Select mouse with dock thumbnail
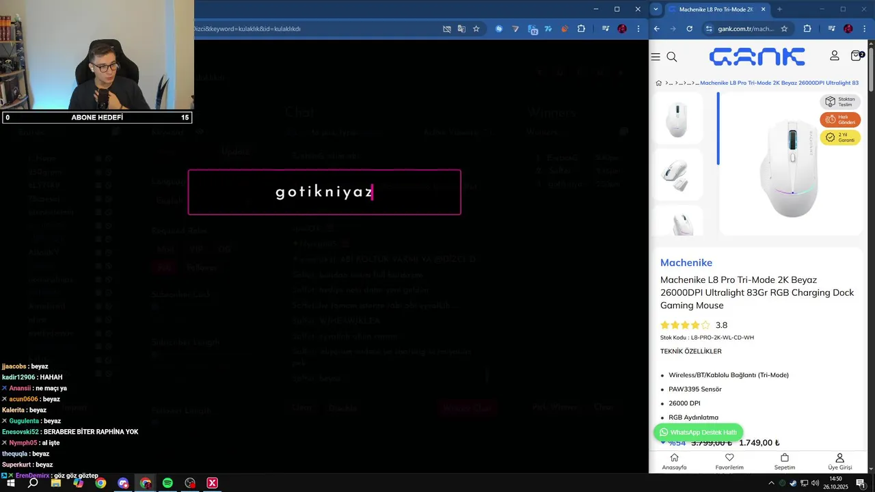 677,174
